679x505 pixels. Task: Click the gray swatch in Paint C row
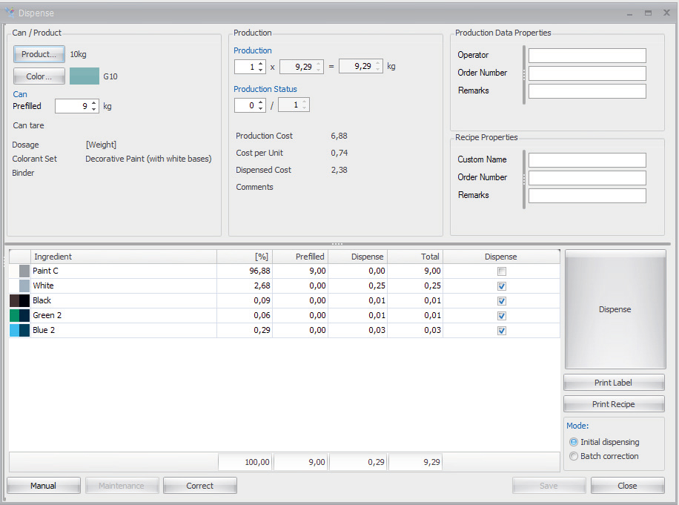coord(24,271)
